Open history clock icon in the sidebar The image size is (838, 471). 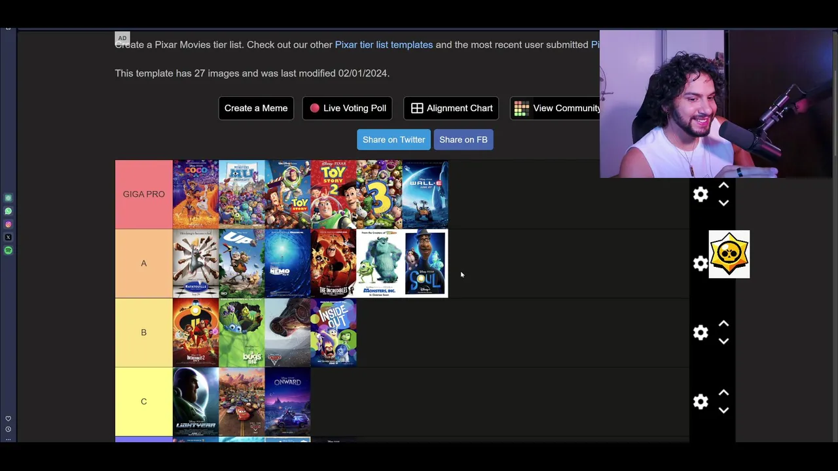[8, 429]
